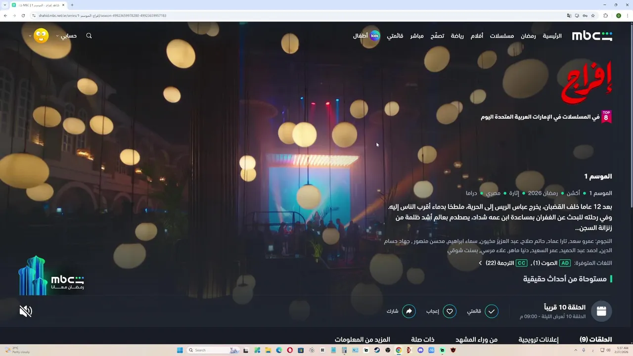Open the حسابي account dropdown

[x=66, y=36]
